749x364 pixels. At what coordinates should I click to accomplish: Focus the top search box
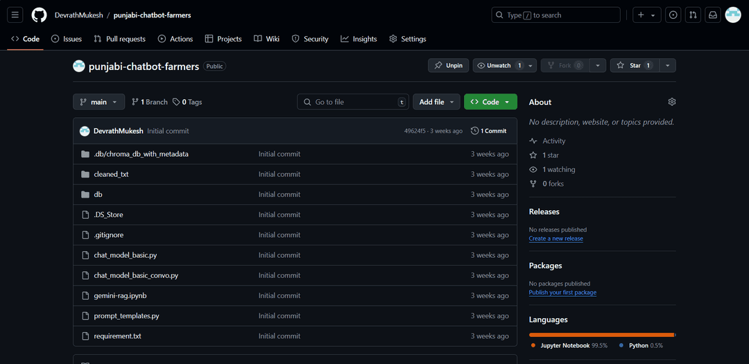click(556, 15)
